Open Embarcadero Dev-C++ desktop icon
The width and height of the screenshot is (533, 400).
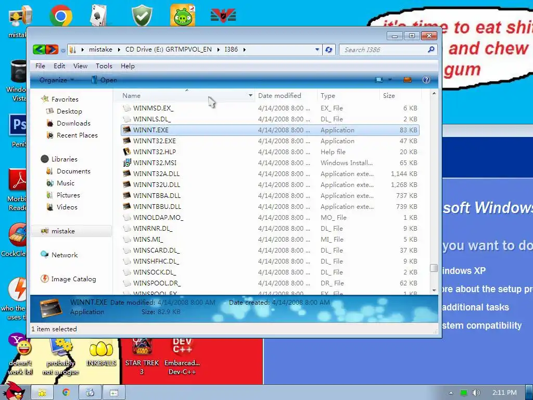point(182,357)
